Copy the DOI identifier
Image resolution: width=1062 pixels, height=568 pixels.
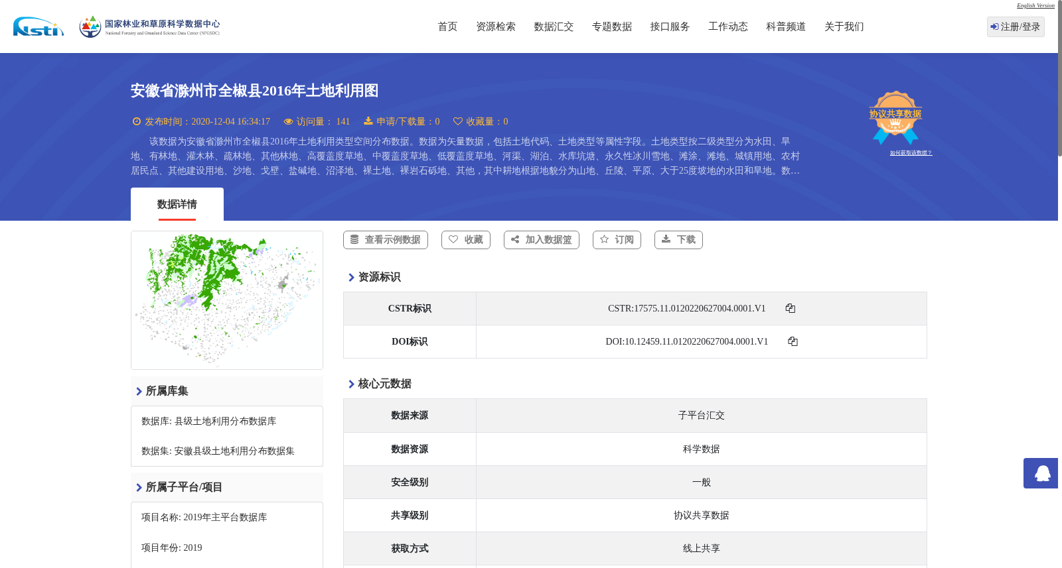coord(793,341)
